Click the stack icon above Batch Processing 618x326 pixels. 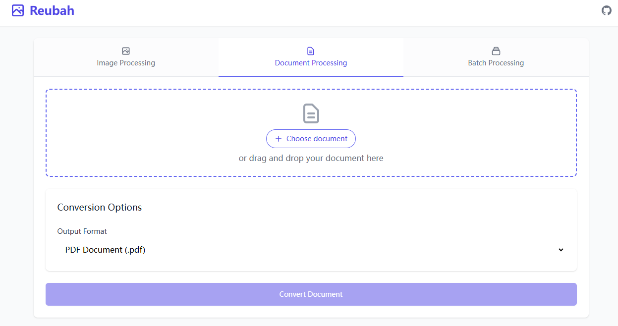[496, 51]
